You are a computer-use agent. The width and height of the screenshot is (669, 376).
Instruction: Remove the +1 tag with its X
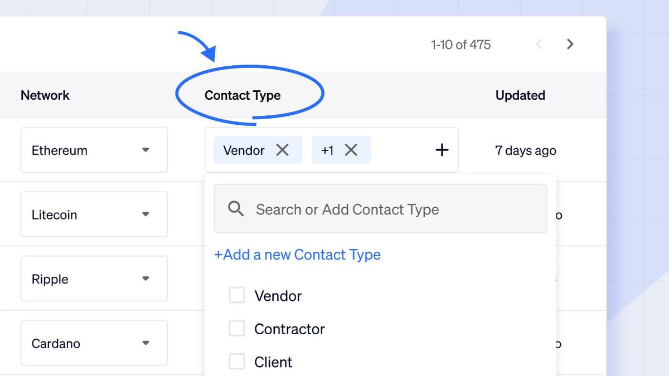351,150
